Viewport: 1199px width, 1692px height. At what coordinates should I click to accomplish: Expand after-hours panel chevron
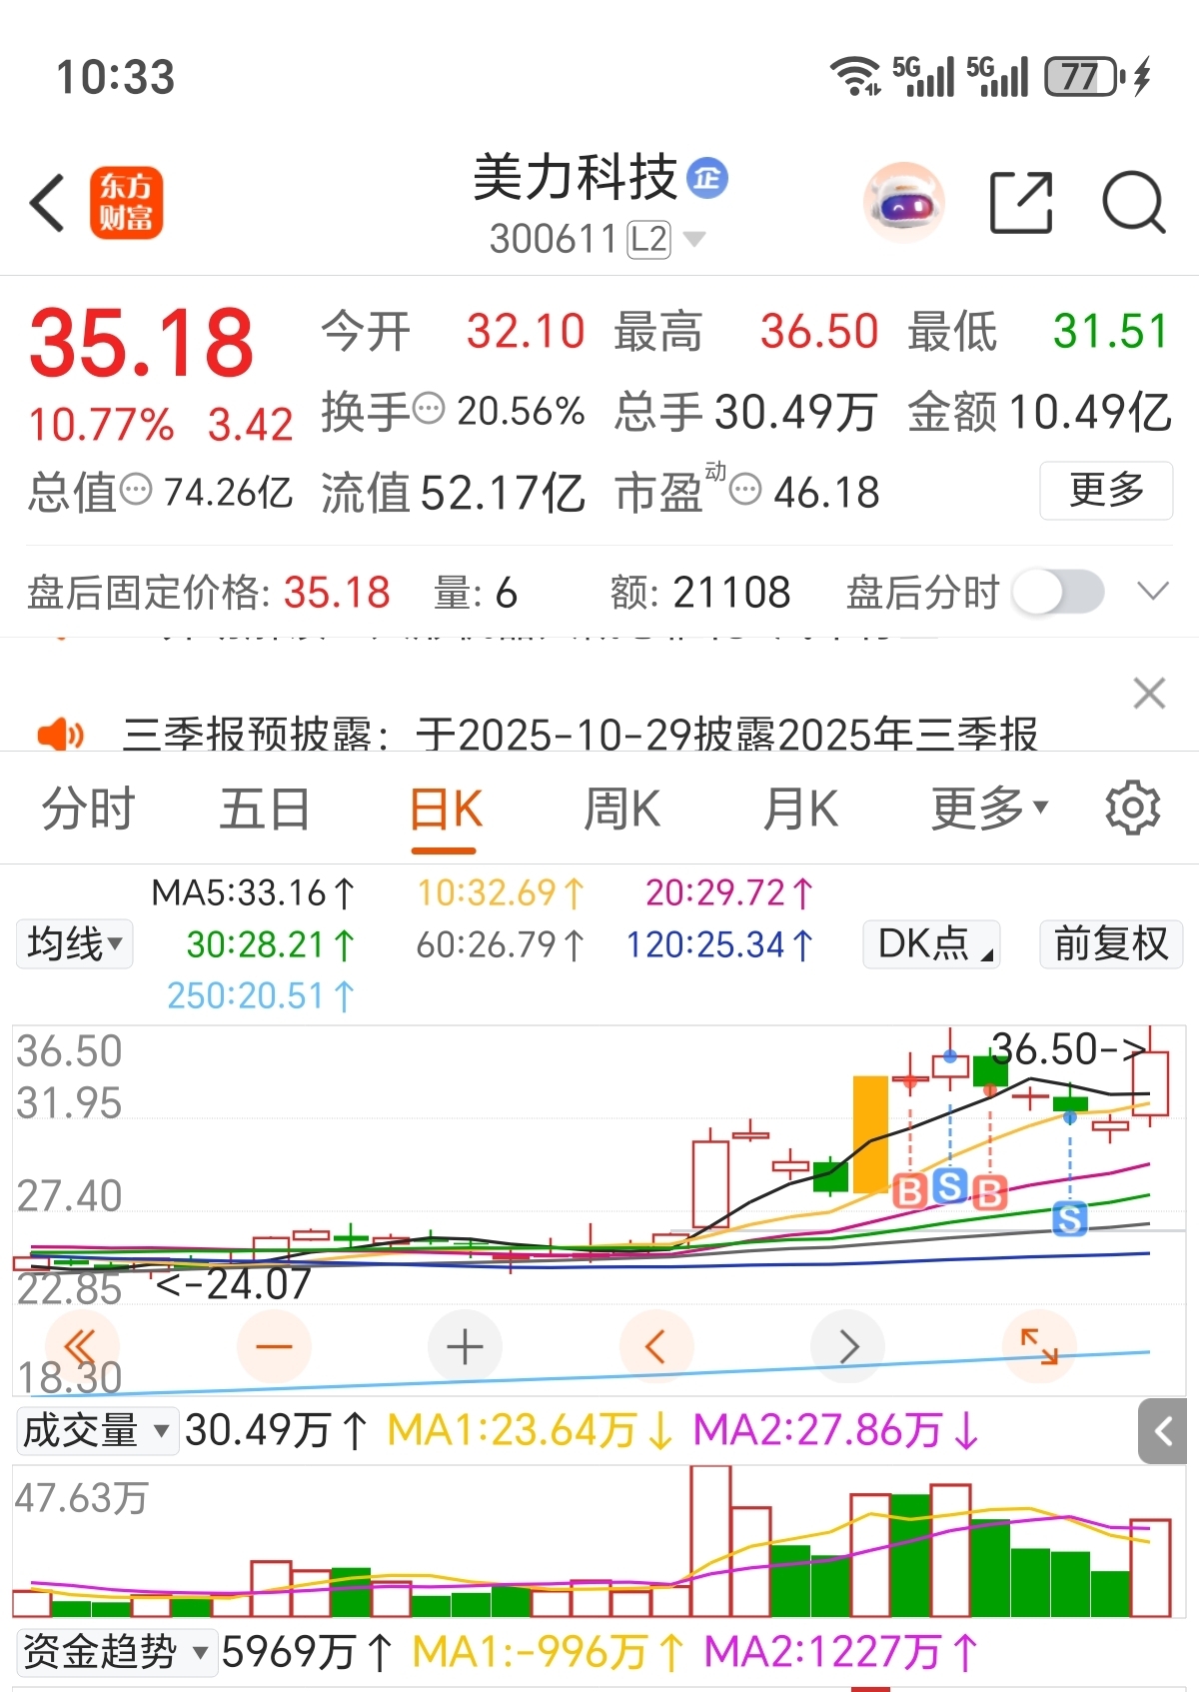click(1153, 592)
